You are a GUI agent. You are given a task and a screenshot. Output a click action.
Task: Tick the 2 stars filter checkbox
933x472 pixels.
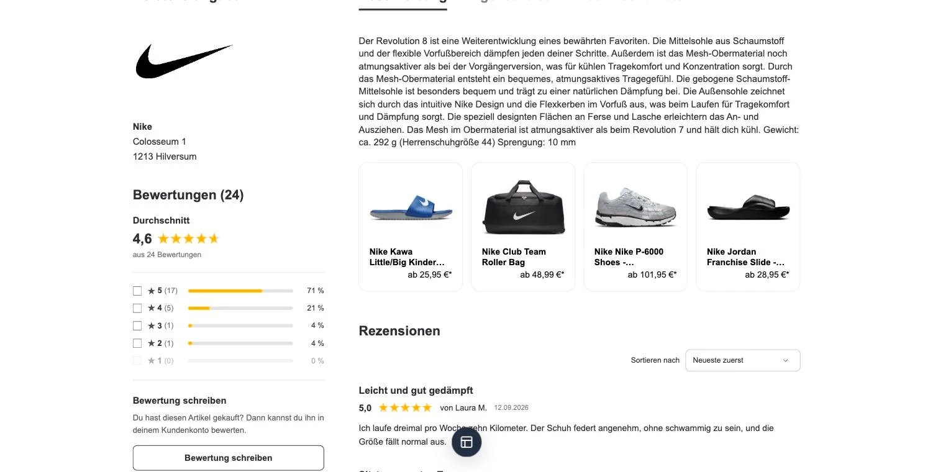pyautogui.click(x=137, y=343)
